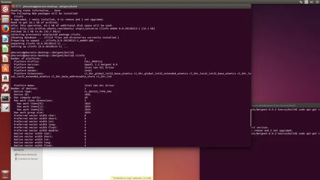Click the 'Number of platforms' line
Image resolution: width=320 pixels, height=180 pixels.
pyautogui.click(x=49, y=59)
